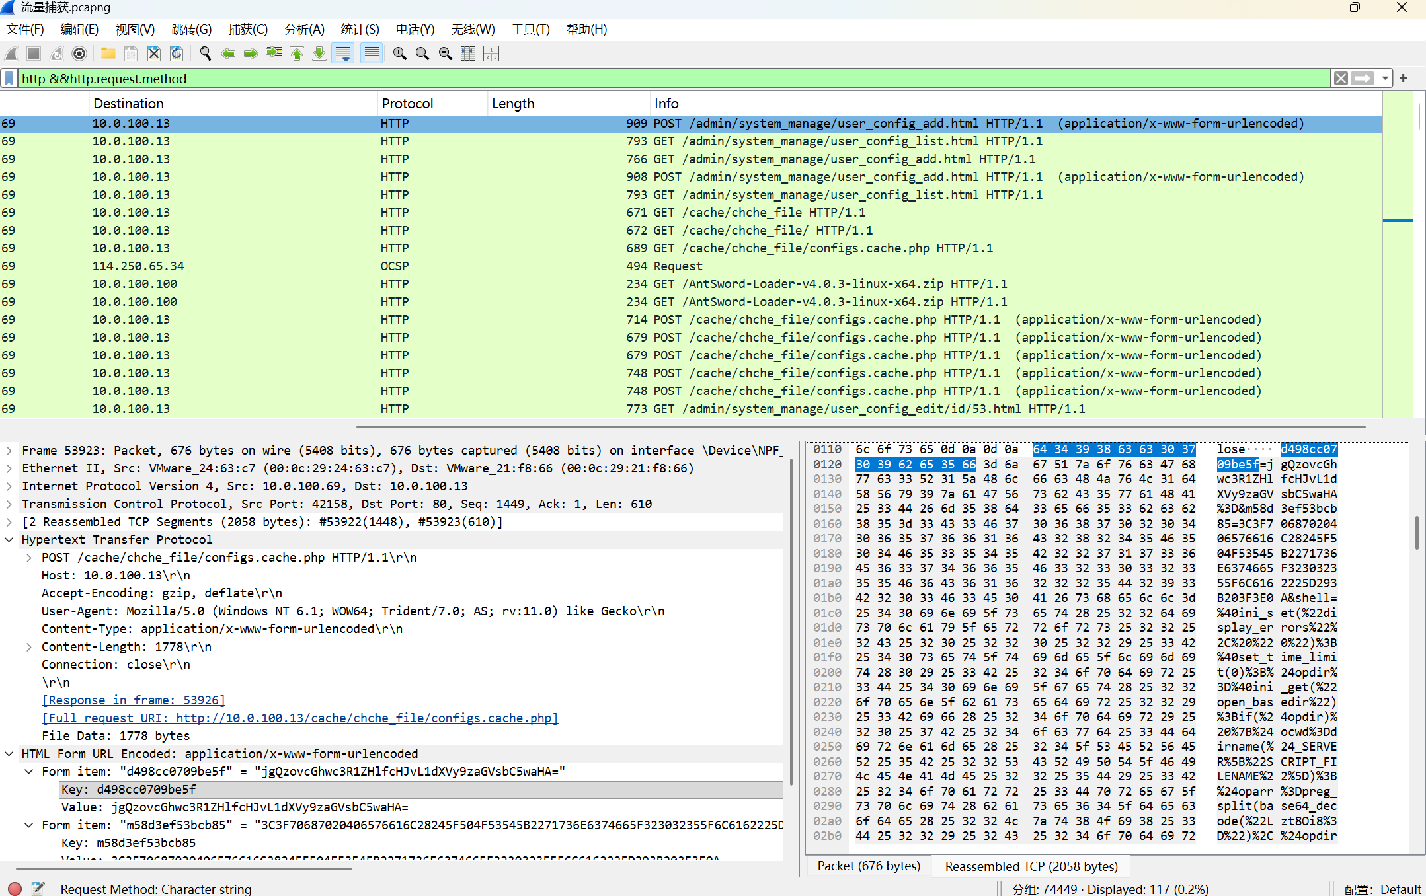This screenshot has width=1426, height=896.
Task: Click in the display filter input field
Action: pyautogui.click(x=661, y=79)
